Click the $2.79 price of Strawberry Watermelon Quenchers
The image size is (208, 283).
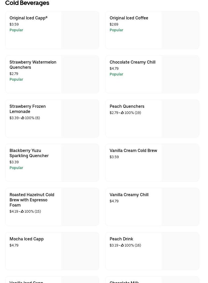pos(14,74)
